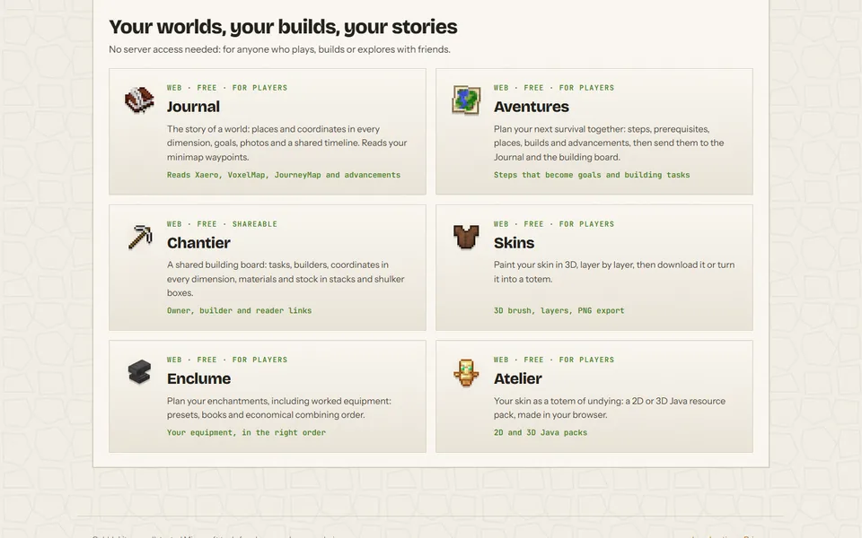Click 'WEB · FREE · FOR PLAYERS' tag above Aventures
Image resolution: width=862 pixels, height=538 pixels.
554,88
